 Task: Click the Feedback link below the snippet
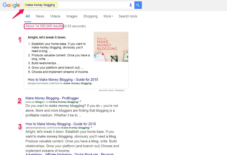tap(120, 91)
